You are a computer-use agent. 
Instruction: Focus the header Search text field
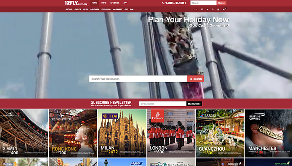[204, 3]
